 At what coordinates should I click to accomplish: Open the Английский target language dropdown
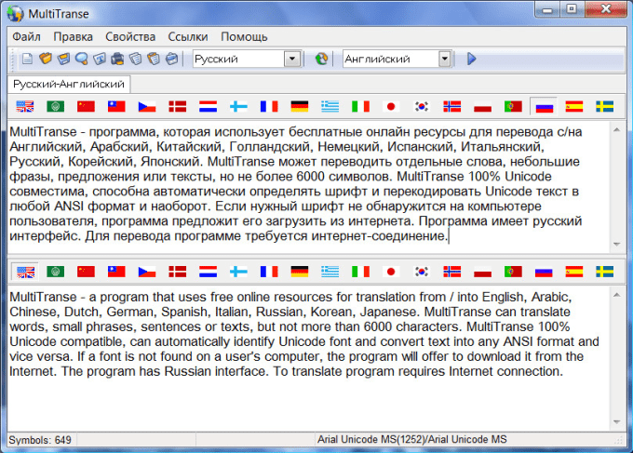coord(444,59)
